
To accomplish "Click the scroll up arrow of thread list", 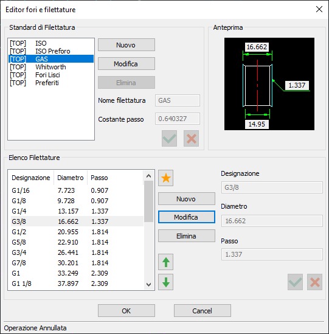I will (x=148, y=176).
